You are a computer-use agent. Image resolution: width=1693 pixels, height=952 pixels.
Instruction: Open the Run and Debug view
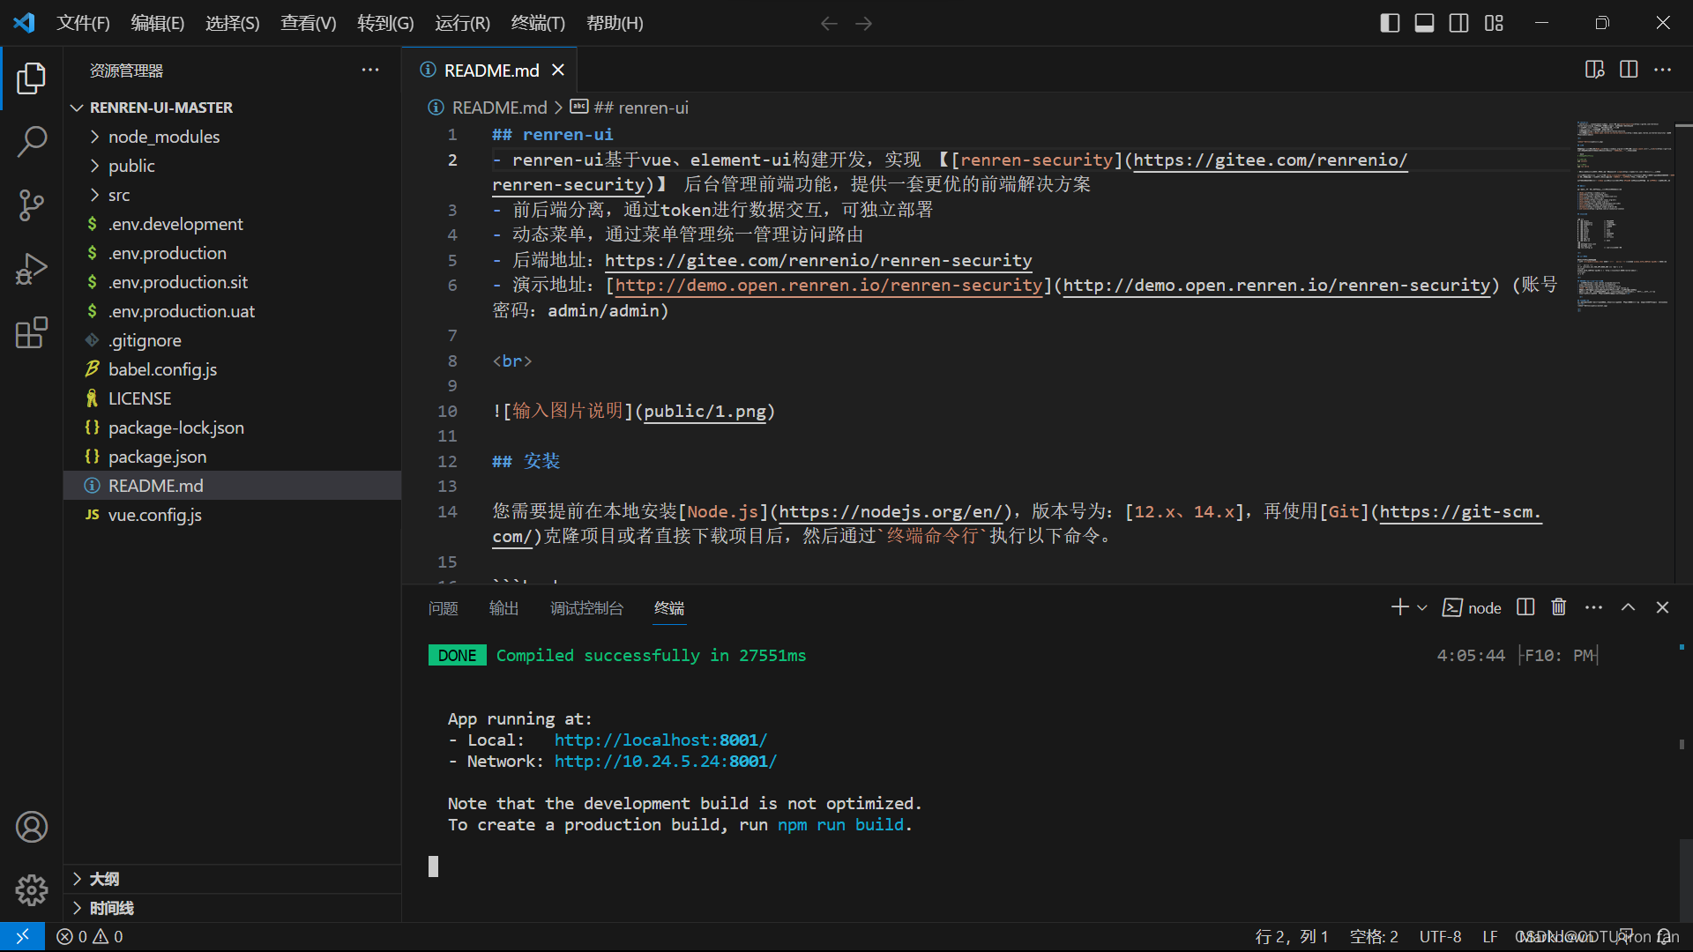[x=32, y=269]
